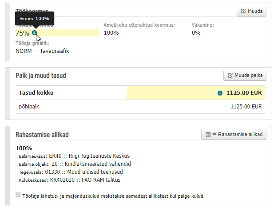Screen dimensions: 274x208
Task: Click the Palk ja muud tasud heading
Action: tap(41, 76)
